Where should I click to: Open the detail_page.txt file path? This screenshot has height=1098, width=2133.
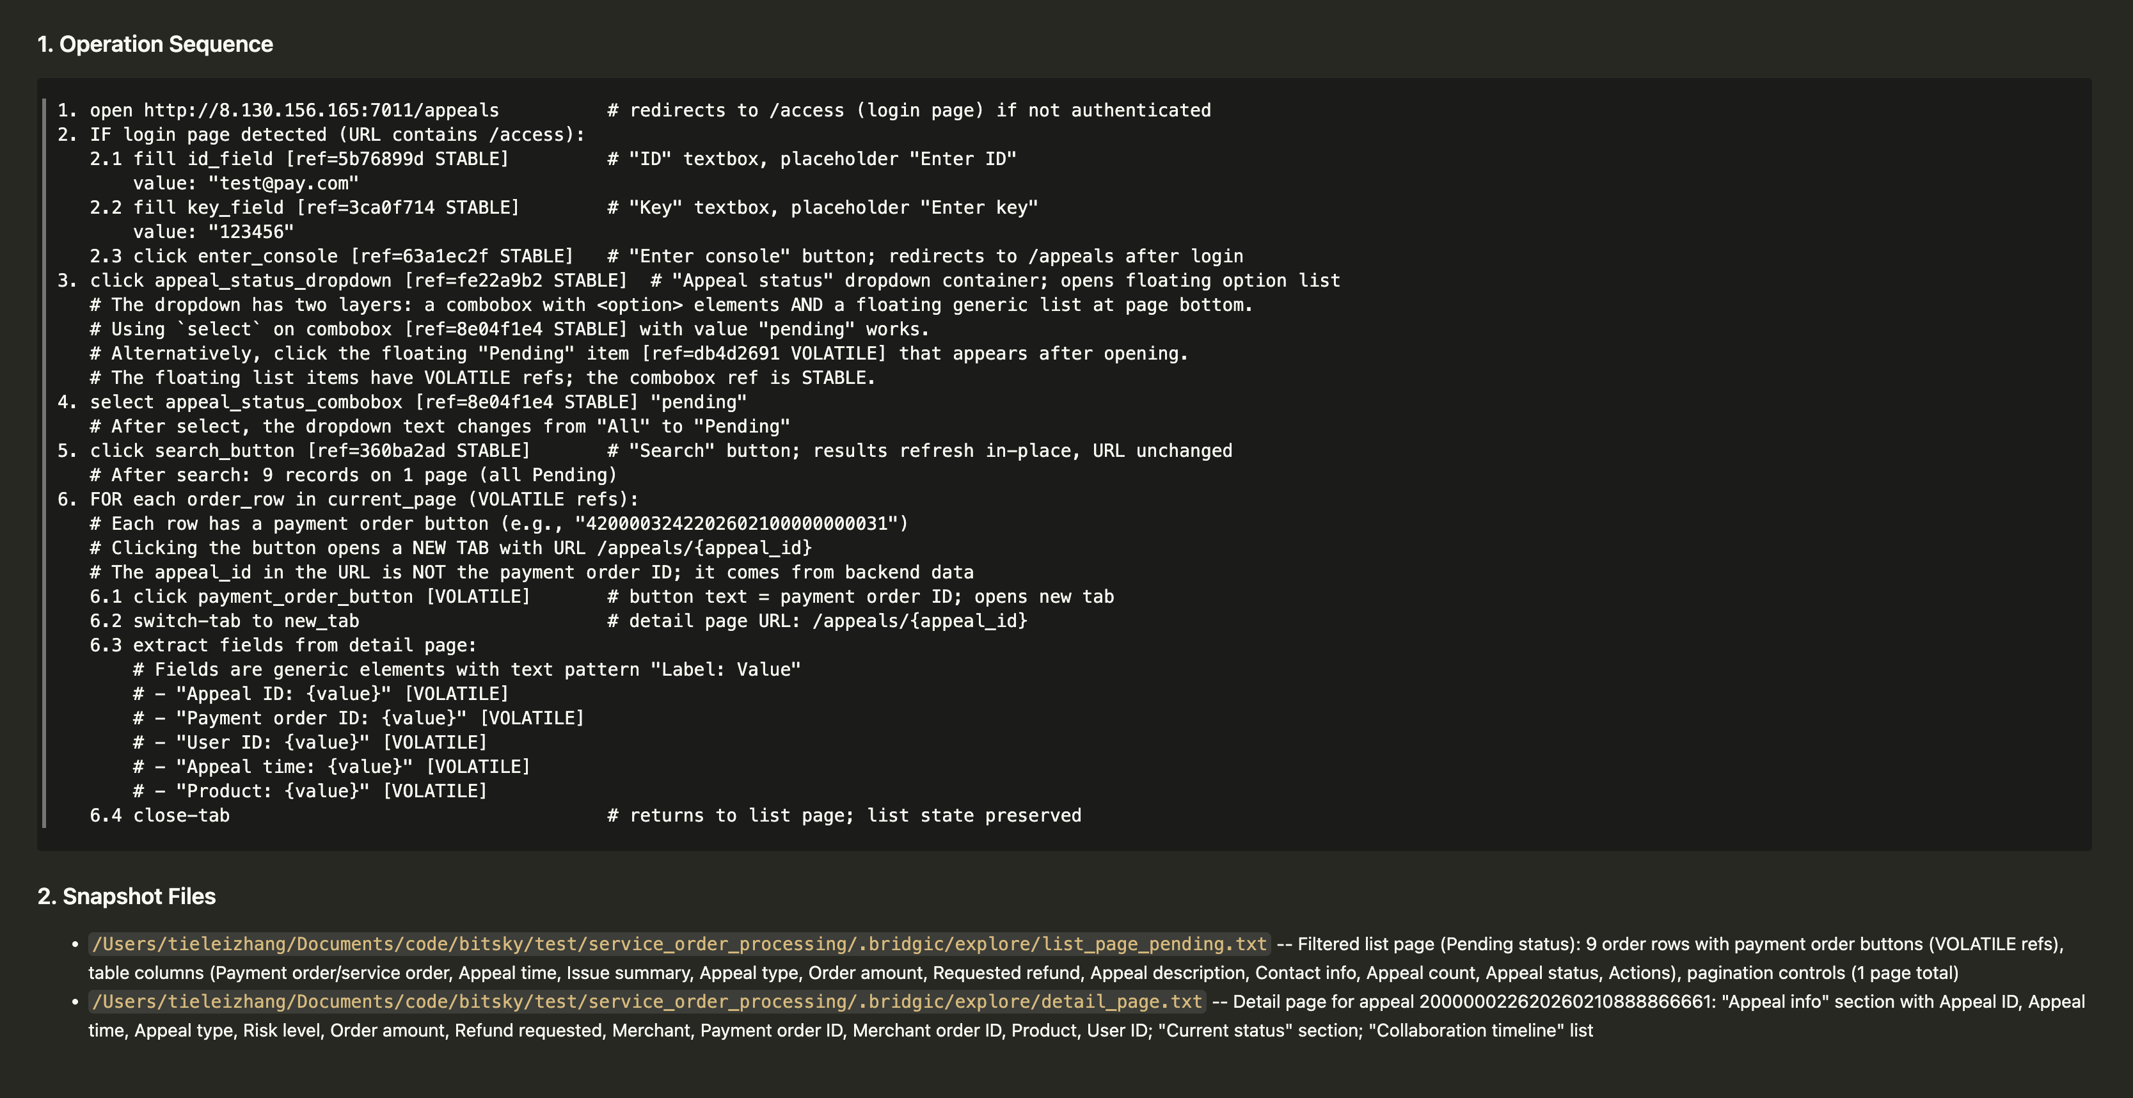tap(647, 1001)
